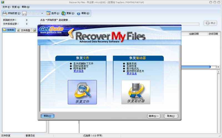Open the save button dropdown arrow

[x=42, y=13]
